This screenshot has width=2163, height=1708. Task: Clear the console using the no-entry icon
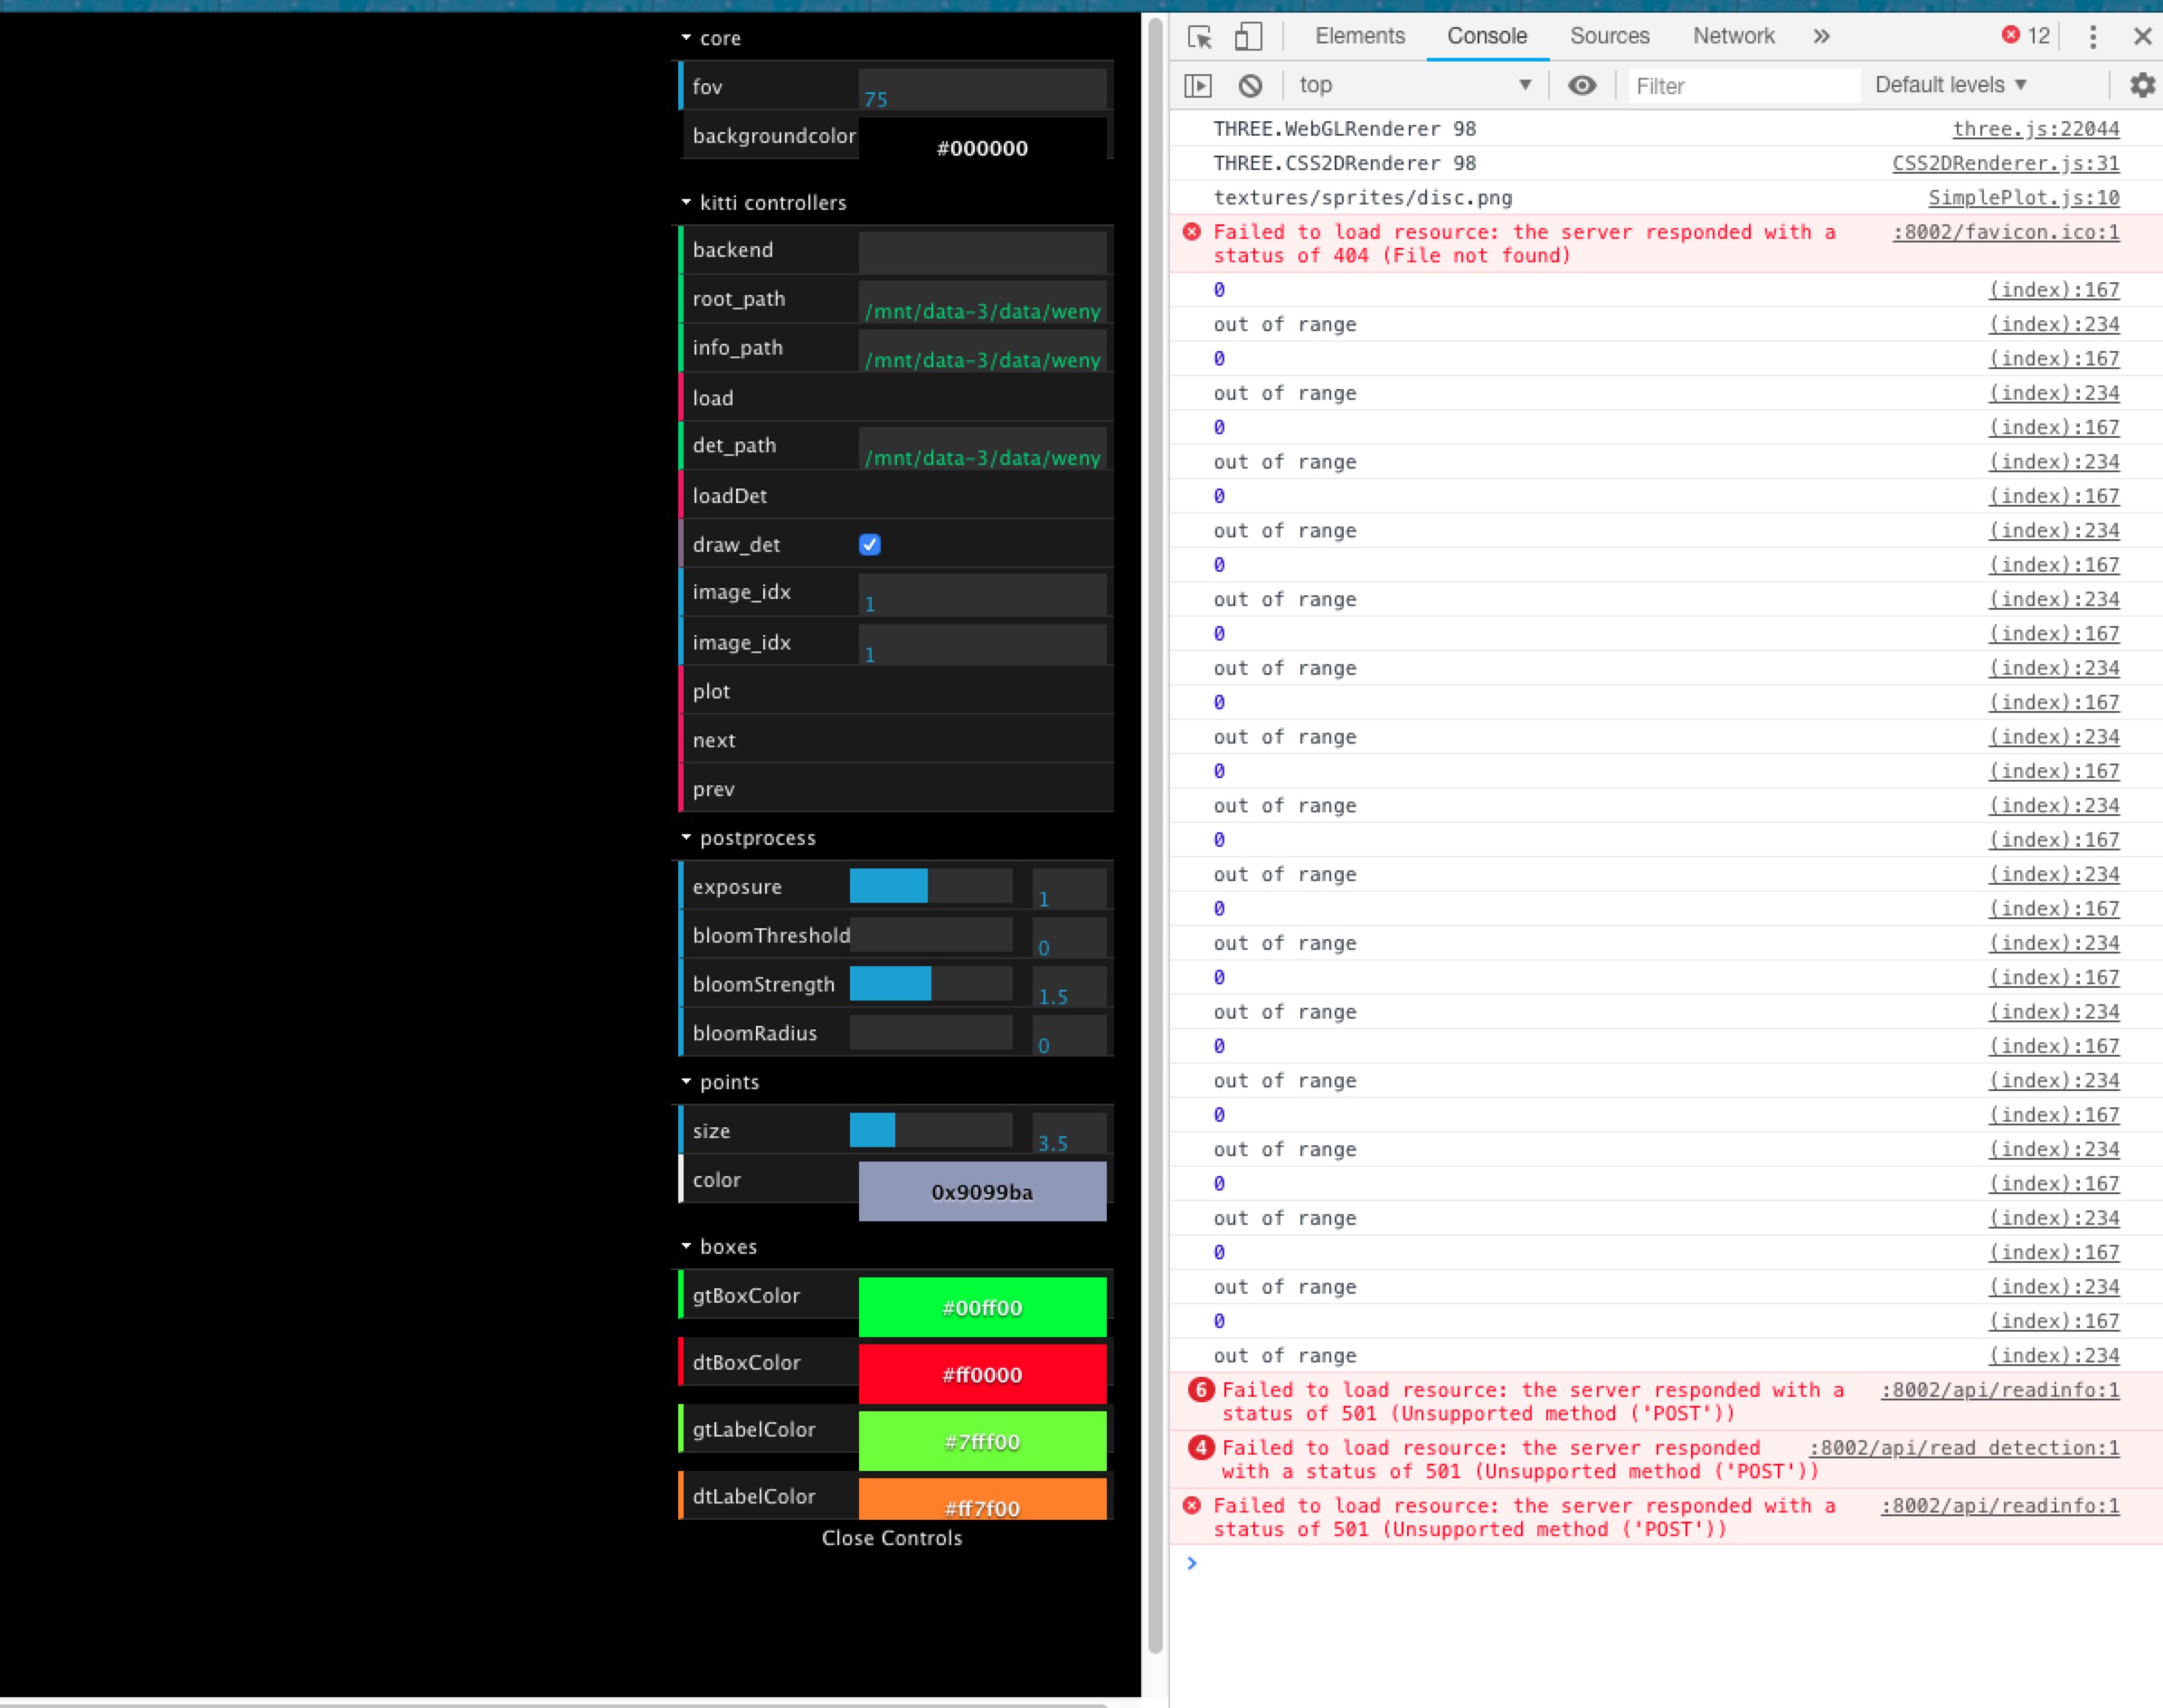[1249, 85]
